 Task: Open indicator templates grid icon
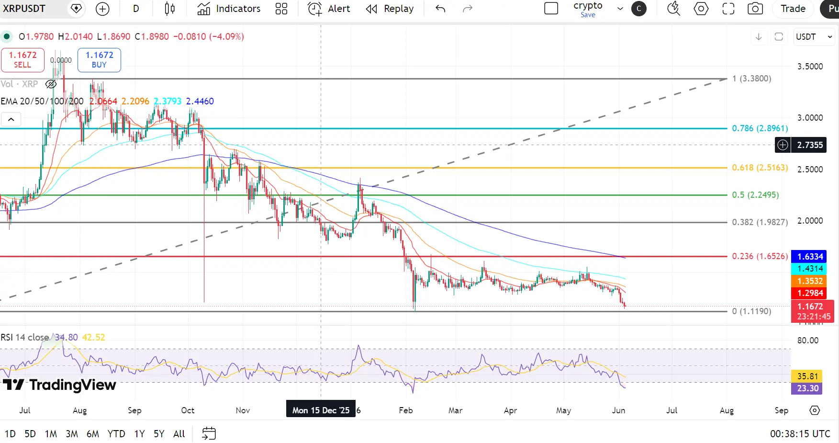tap(281, 9)
